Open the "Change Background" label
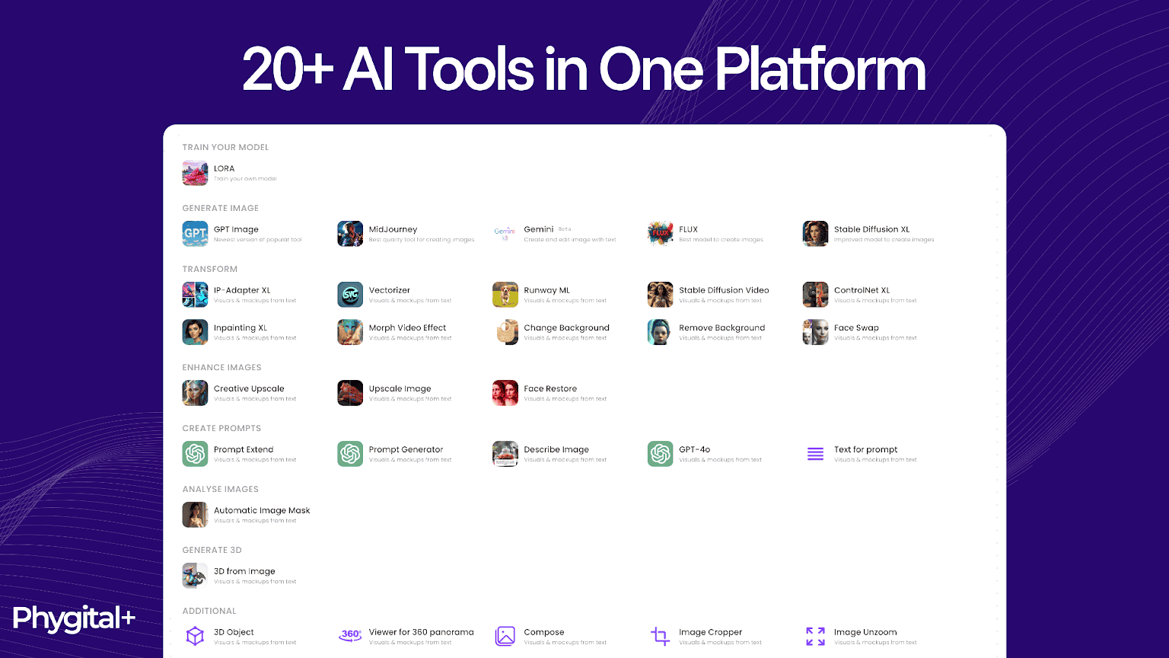The height and width of the screenshot is (658, 1169). (x=566, y=327)
